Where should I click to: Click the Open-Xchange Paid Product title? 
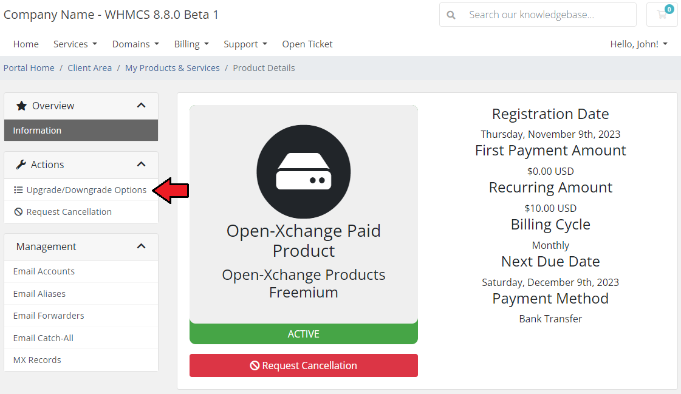(304, 241)
